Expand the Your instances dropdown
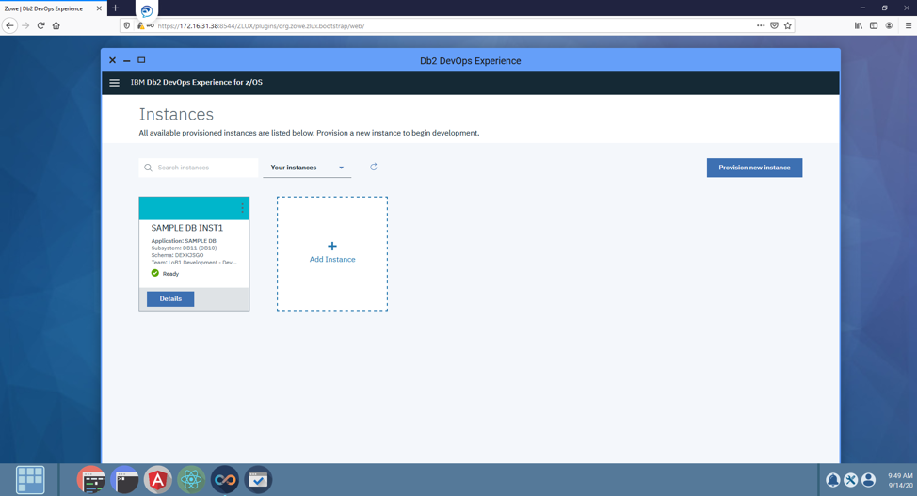The width and height of the screenshot is (917, 496). click(x=307, y=168)
